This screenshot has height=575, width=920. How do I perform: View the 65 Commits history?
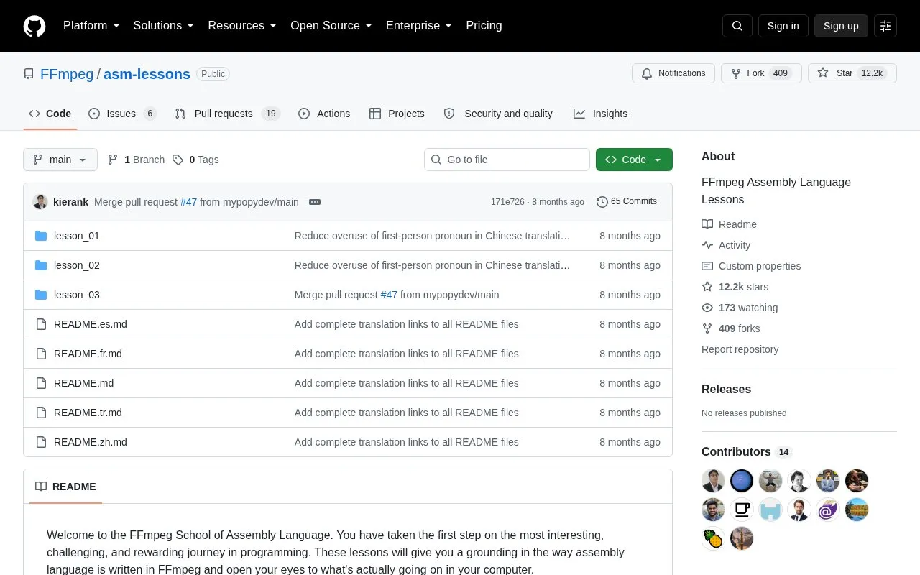click(x=627, y=202)
